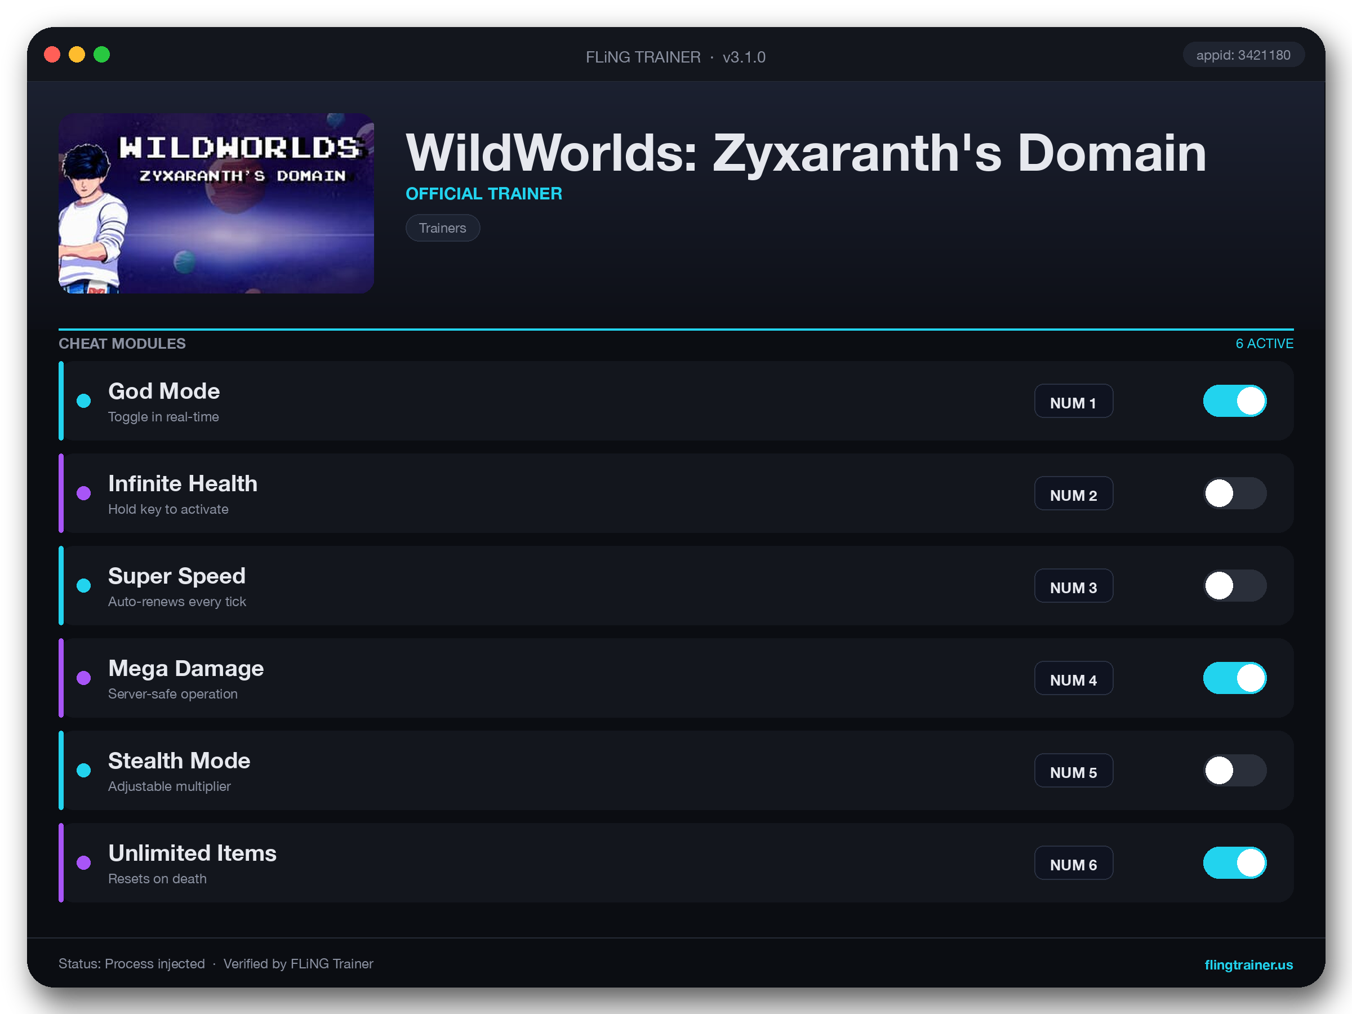
Task: Click the NUM 1 hotkey button
Action: point(1073,401)
